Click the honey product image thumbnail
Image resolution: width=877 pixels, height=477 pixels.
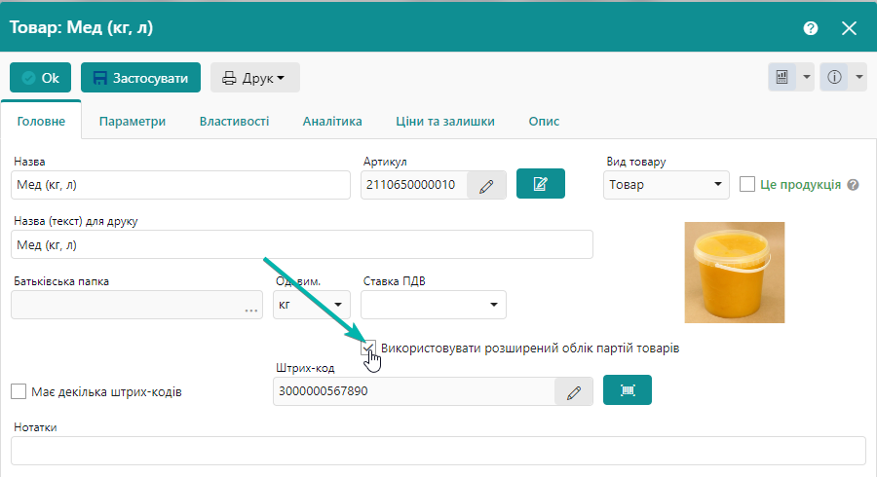[x=734, y=272]
